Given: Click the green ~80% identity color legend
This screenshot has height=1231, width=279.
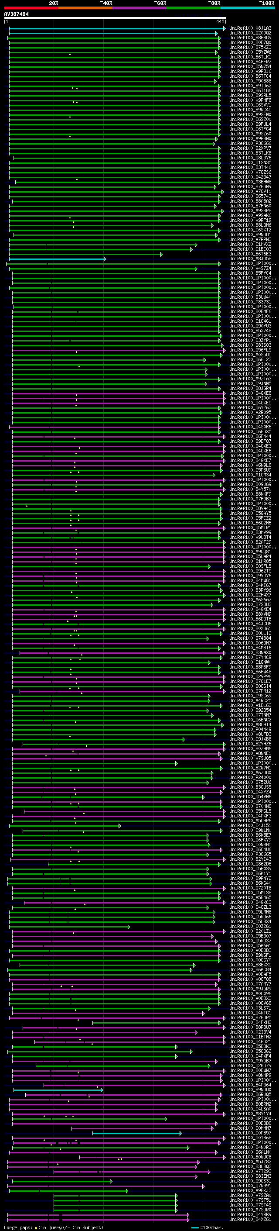Looking at the screenshot, I should [x=194, y=8].
